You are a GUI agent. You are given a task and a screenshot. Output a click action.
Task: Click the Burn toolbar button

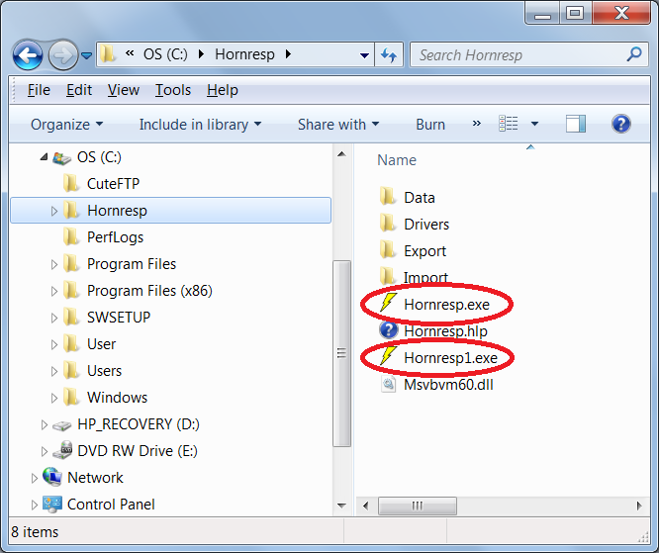coord(430,125)
